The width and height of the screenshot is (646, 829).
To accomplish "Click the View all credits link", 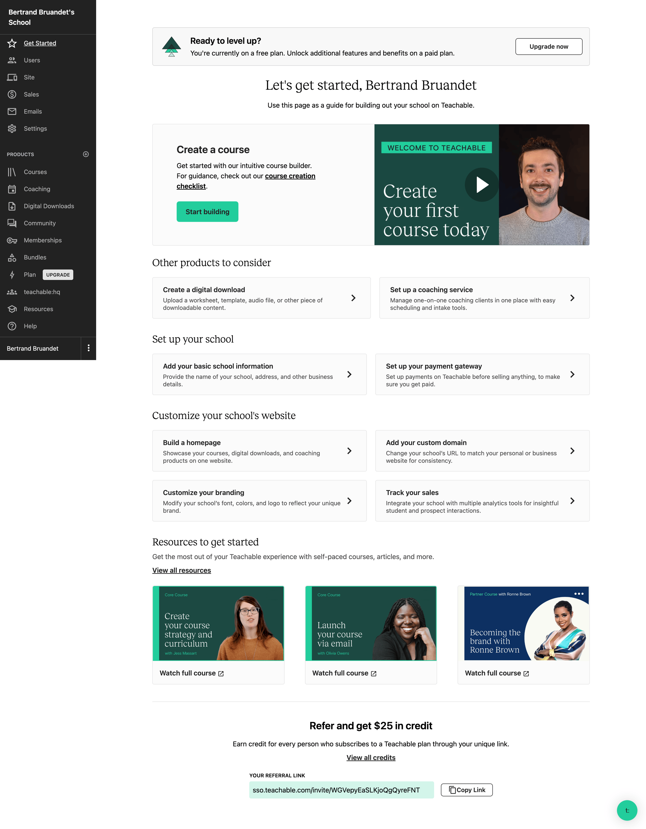I will pyautogui.click(x=371, y=758).
